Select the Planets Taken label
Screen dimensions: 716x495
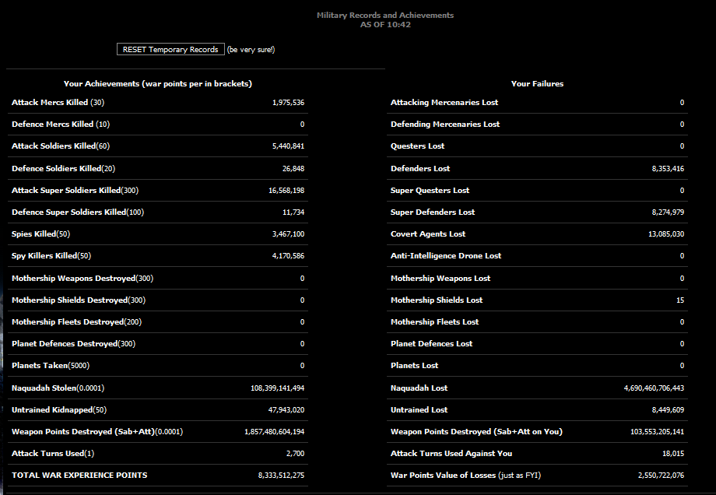(x=51, y=366)
